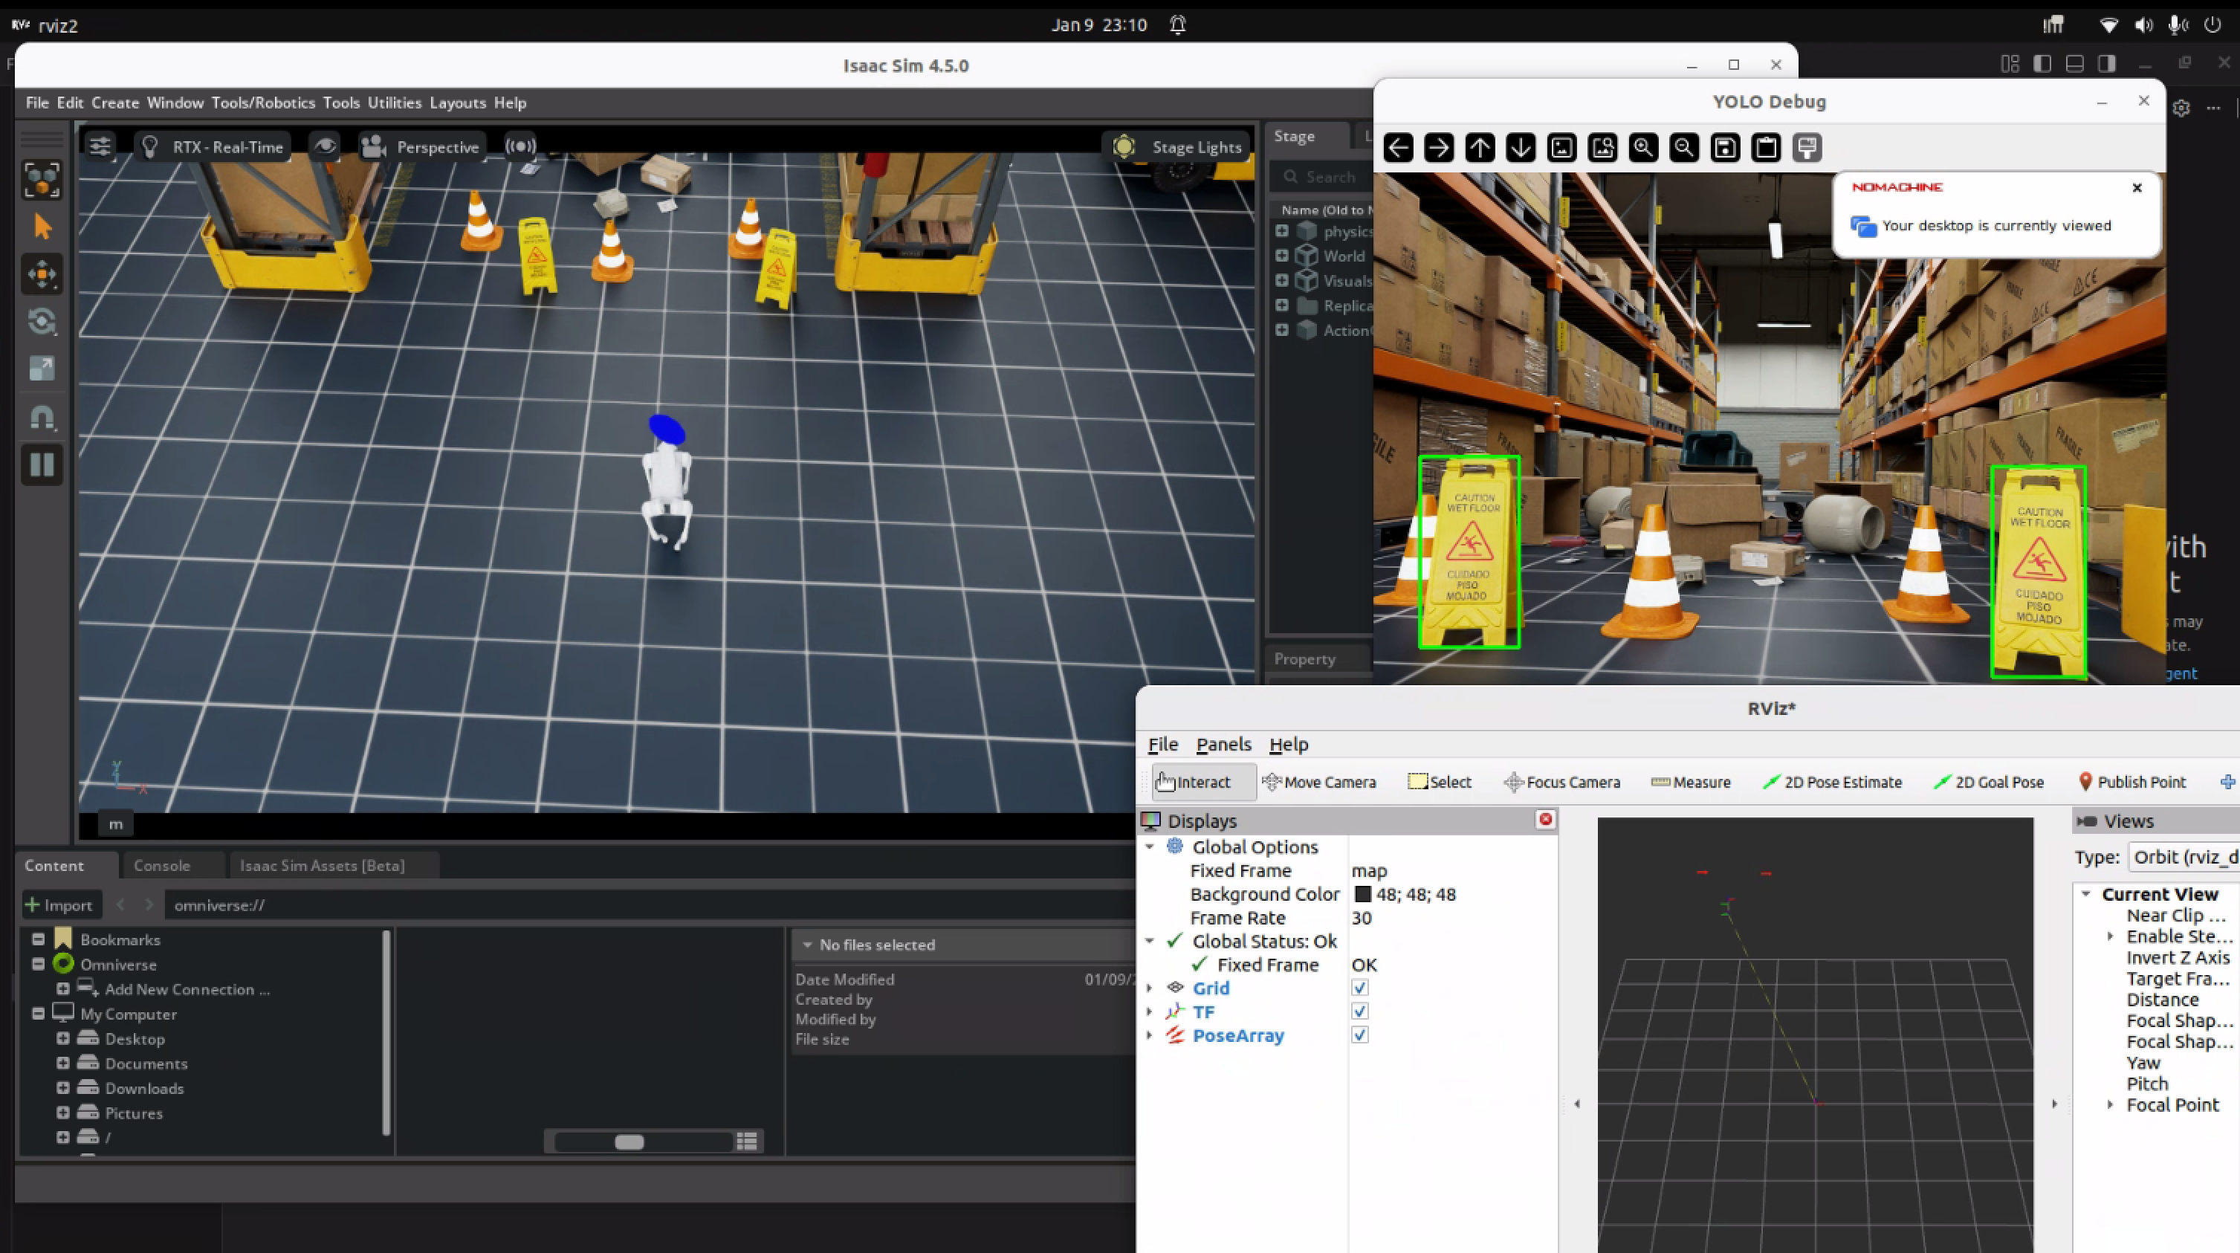The height and width of the screenshot is (1253, 2240).
Task: Click the down arrow in YOLO Debug toolbar
Action: pyautogui.click(x=1521, y=148)
